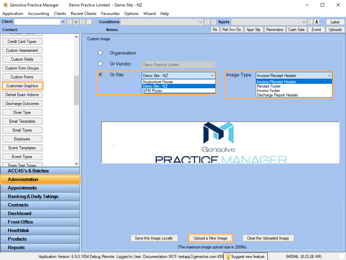
Task: Click the Application Version status bar text
Action: [x=76, y=257]
